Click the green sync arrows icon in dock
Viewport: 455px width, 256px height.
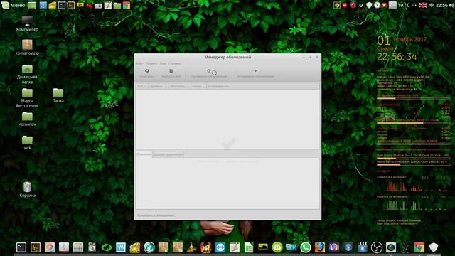[x=107, y=247]
